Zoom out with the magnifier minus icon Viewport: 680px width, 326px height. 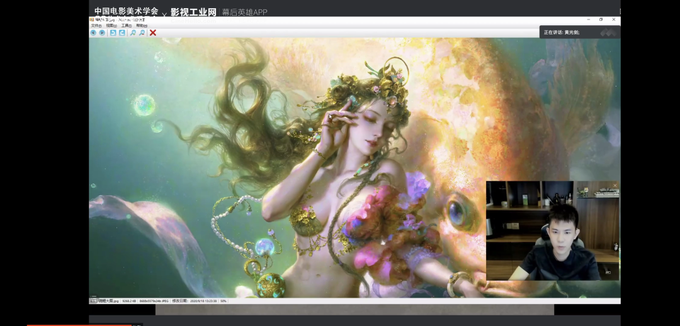click(x=142, y=33)
